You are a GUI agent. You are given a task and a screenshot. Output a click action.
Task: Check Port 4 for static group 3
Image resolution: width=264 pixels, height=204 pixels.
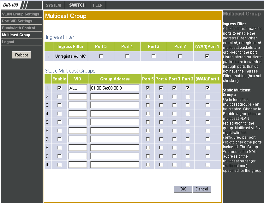pos(161,105)
